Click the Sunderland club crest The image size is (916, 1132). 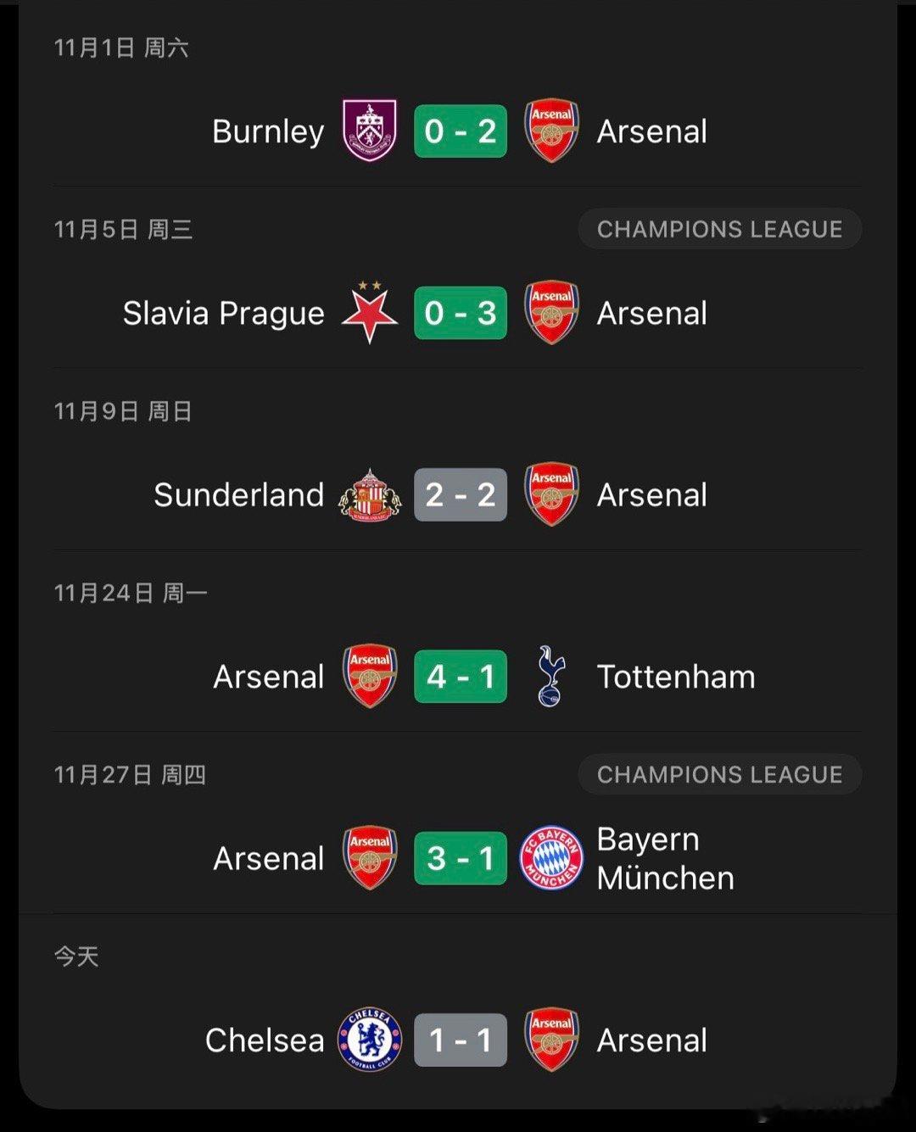tap(369, 494)
